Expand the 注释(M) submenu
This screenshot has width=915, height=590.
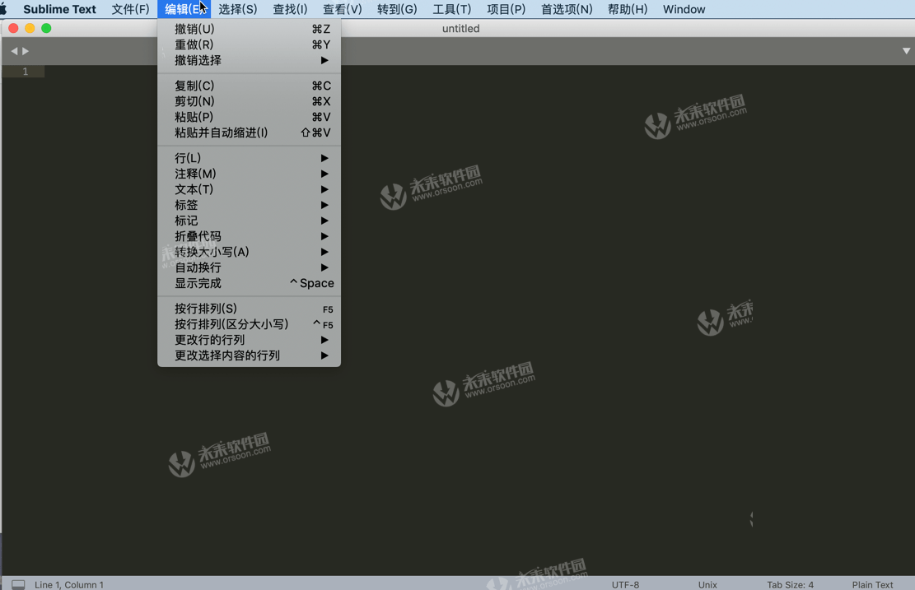tap(250, 174)
